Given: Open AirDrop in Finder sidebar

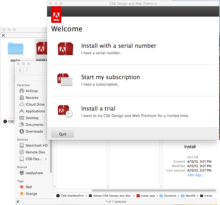Looking at the screenshot, I should [31, 91].
